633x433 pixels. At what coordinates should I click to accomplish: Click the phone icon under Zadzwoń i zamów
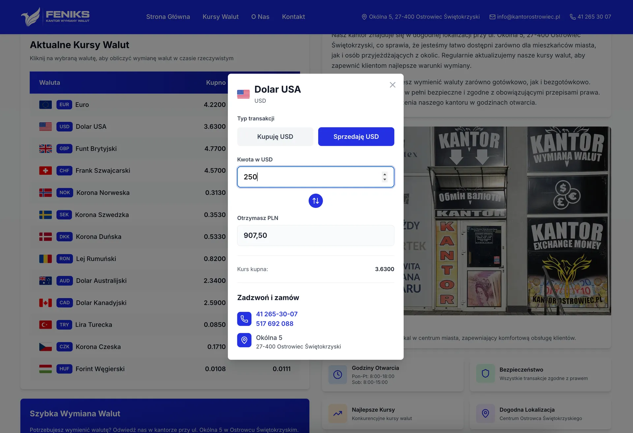244,319
